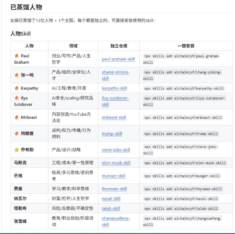Open the feynman-skill repository link
The height and width of the screenshot is (234, 235).
(114, 189)
